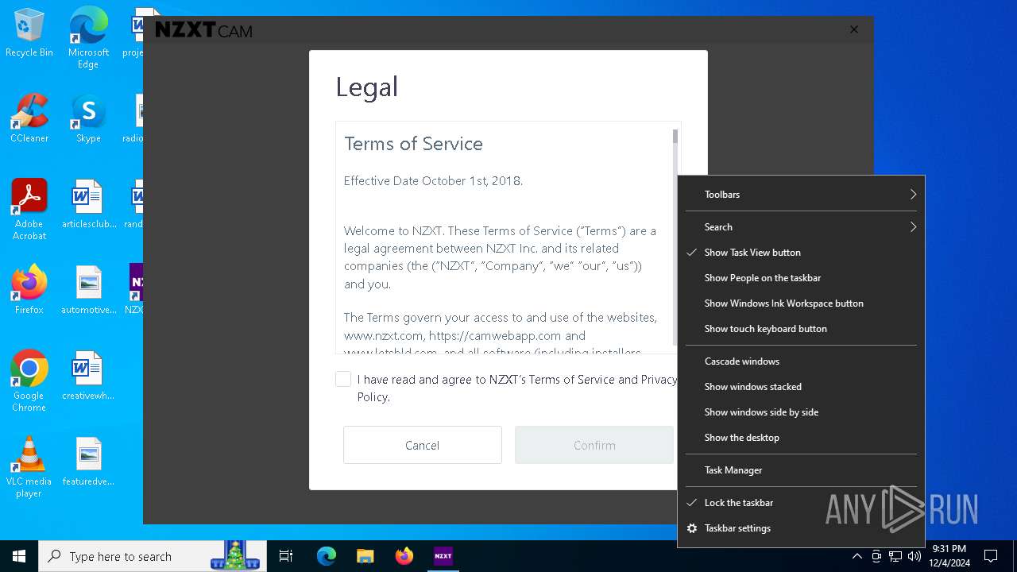
Task: Toggle Show Task View button option
Action: pos(801,253)
